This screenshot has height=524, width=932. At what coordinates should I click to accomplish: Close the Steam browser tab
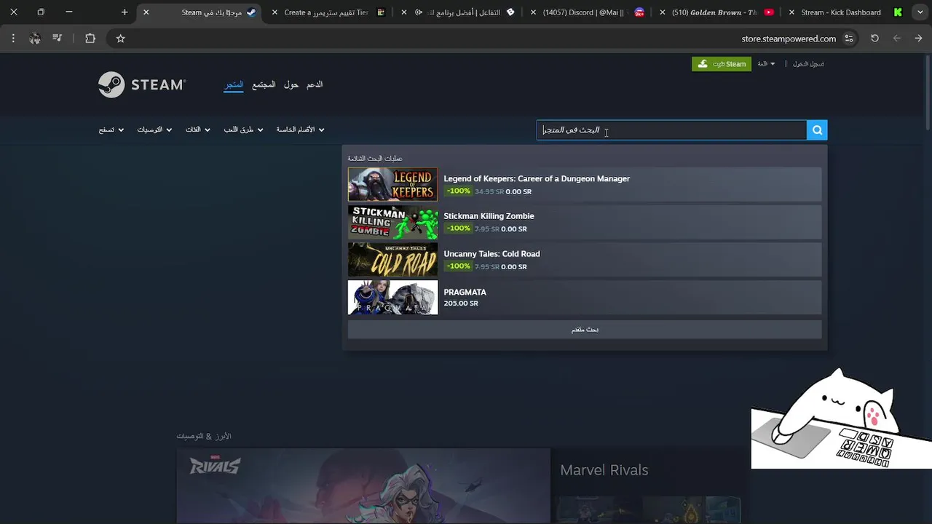coord(146,12)
